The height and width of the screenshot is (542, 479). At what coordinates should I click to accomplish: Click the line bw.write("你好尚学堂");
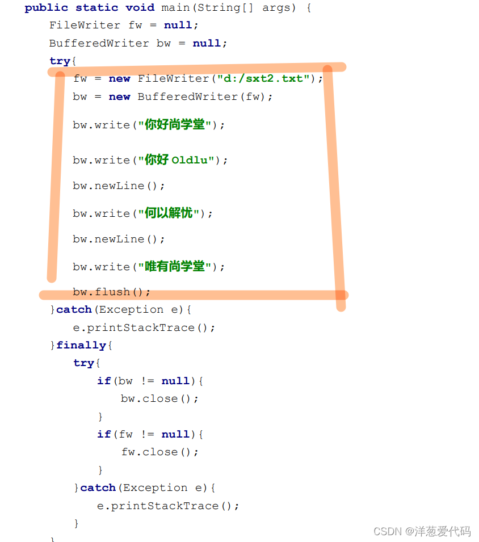(149, 124)
